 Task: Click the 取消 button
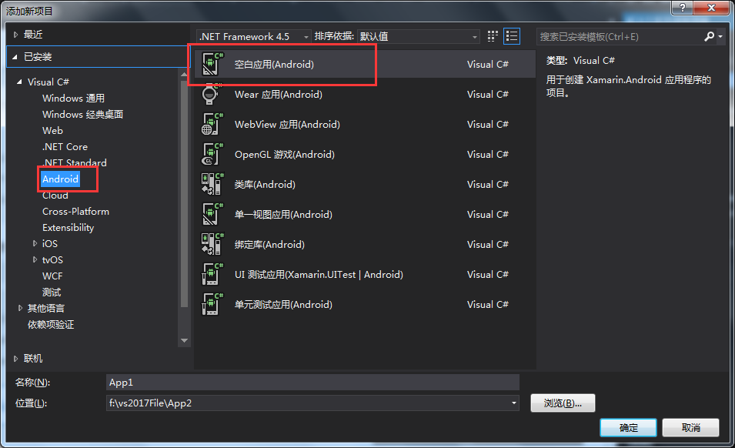click(x=690, y=427)
